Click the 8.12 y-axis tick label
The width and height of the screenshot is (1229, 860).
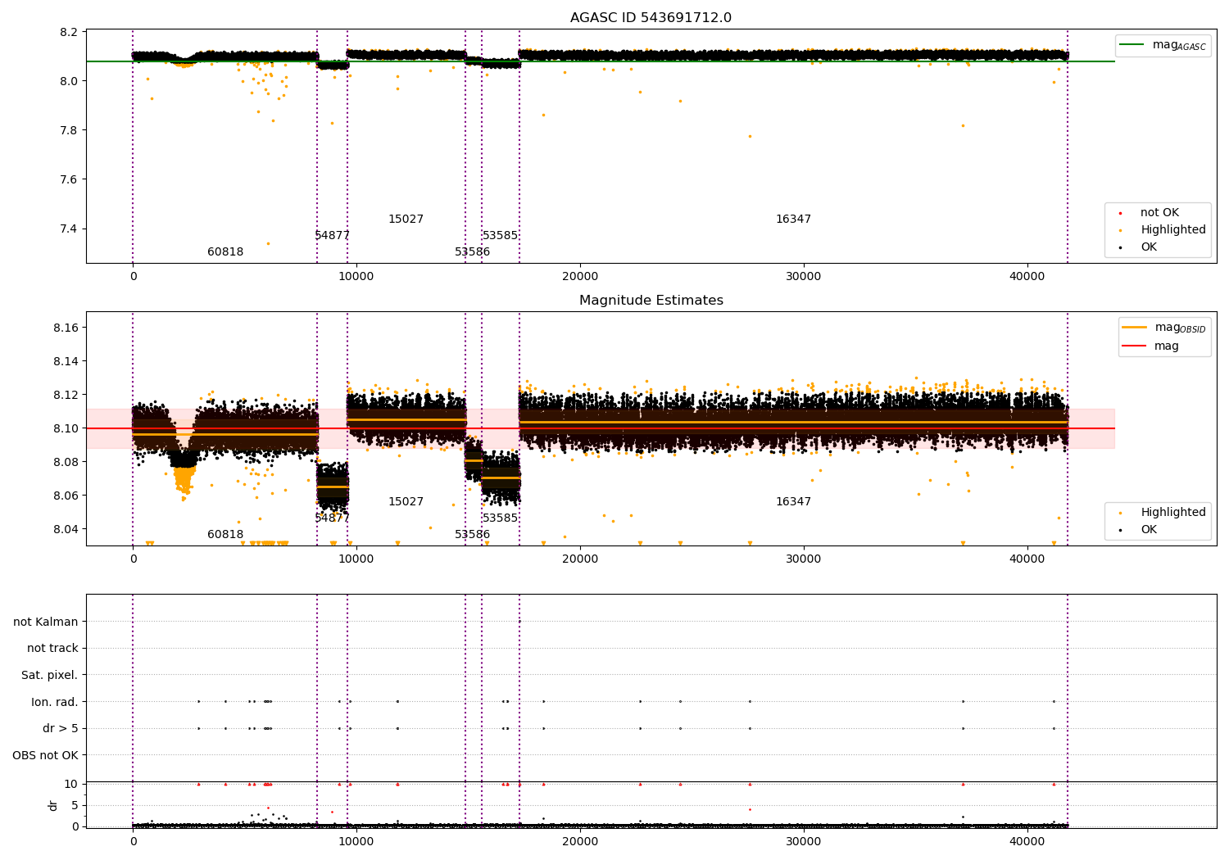pyautogui.click(x=66, y=396)
